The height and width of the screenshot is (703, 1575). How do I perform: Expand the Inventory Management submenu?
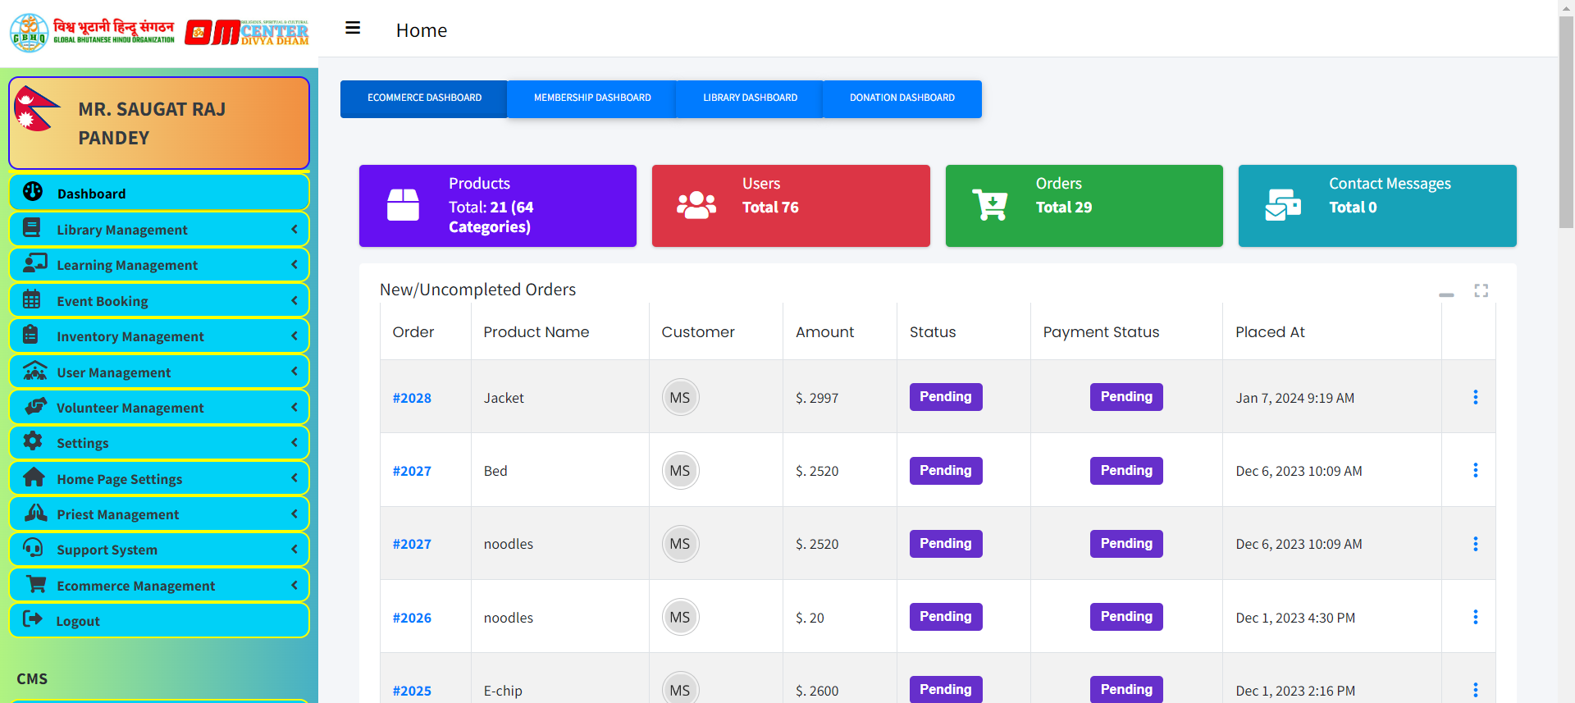pos(159,336)
